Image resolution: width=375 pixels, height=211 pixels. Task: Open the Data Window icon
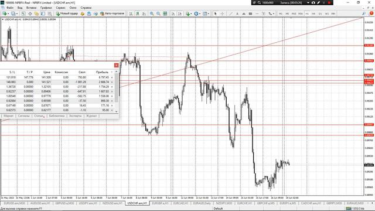30,13
